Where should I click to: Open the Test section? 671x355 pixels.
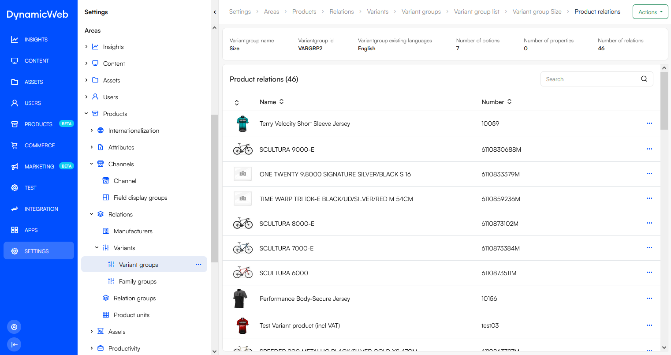tap(39, 188)
